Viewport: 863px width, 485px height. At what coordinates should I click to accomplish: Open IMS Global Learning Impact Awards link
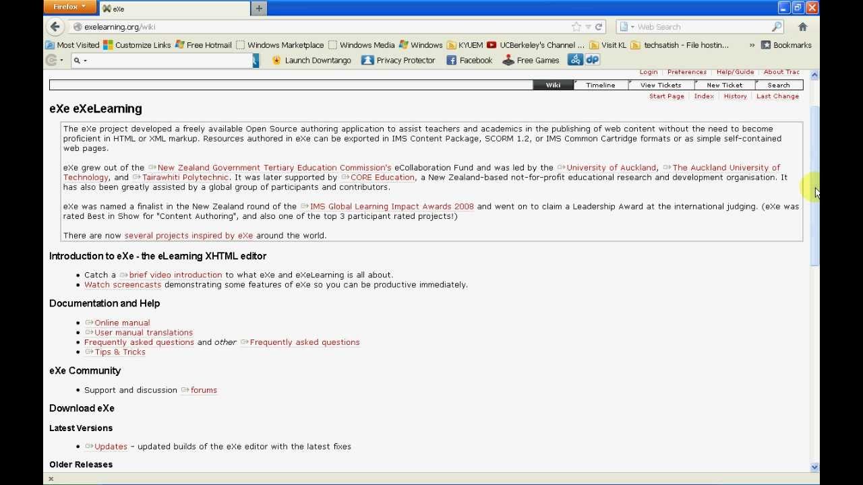(387, 207)
